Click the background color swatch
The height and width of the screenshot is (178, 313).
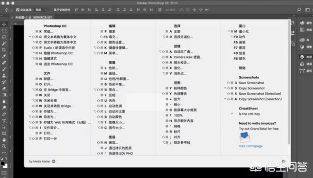6,166
